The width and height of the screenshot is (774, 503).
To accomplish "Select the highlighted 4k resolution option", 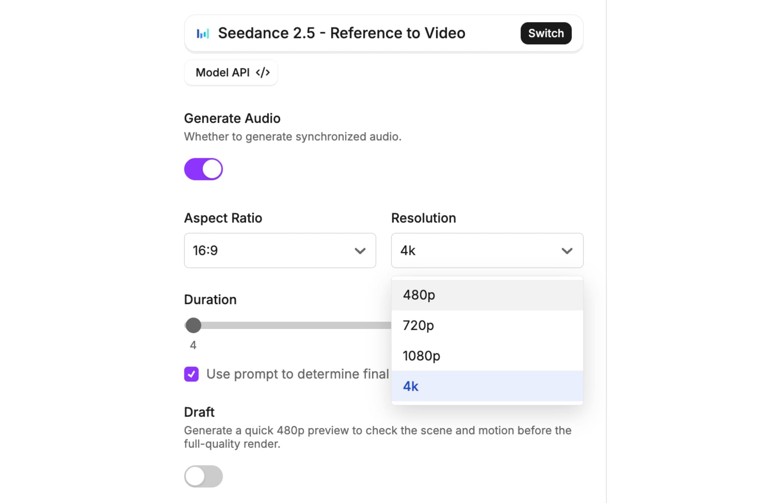I will pos(487,386).
